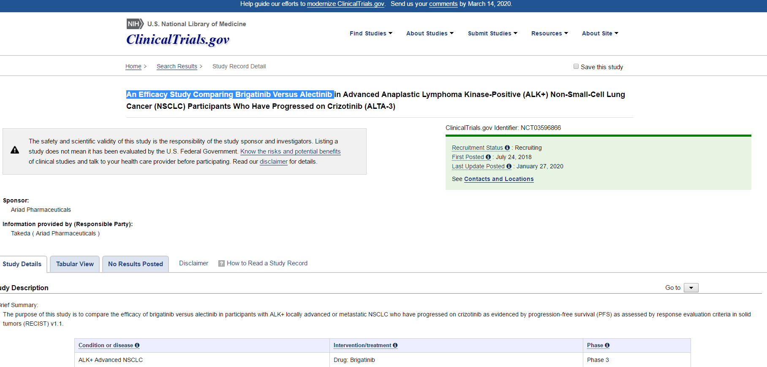Expand the Resources dropdown menu
Screen dimensions: 767x367
[x=549, y=33]
